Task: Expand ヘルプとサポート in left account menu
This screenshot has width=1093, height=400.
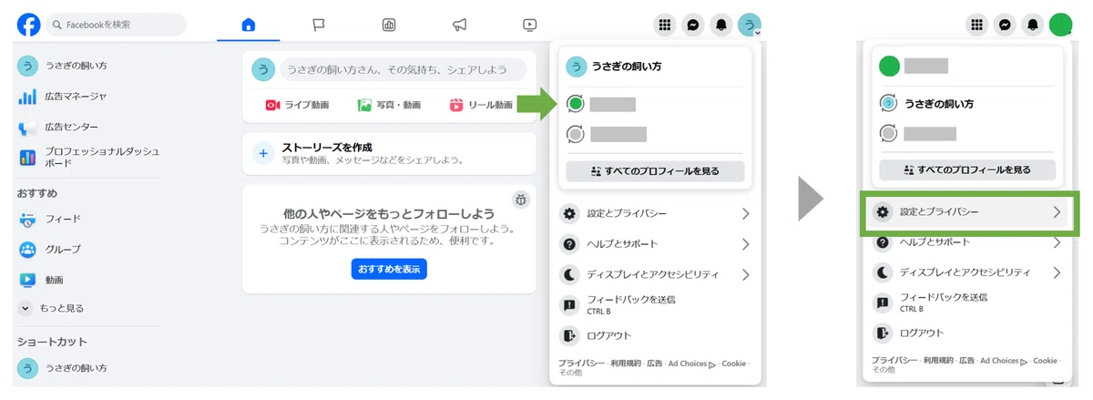Action: [656, 244]
